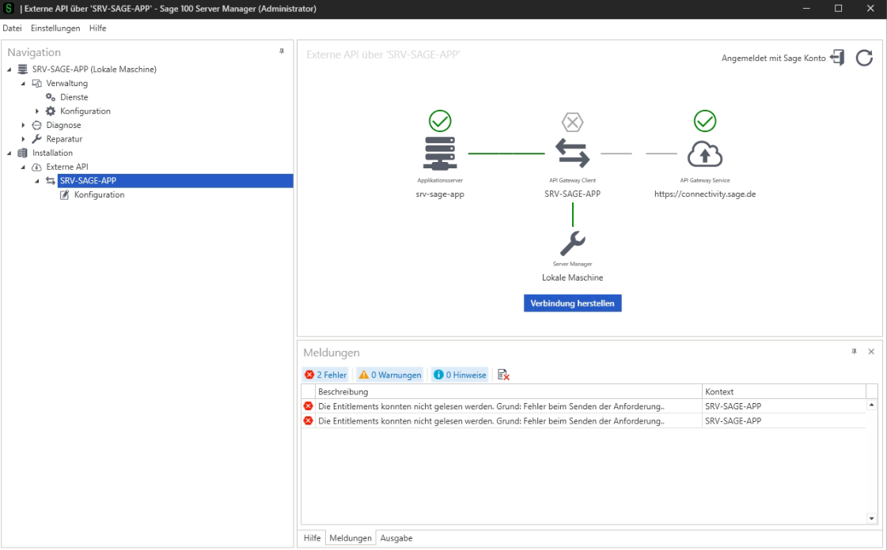Screen dimensions: 887x550
Task: Toggle the 0 Warnungen filter
Action: (389, 375)
